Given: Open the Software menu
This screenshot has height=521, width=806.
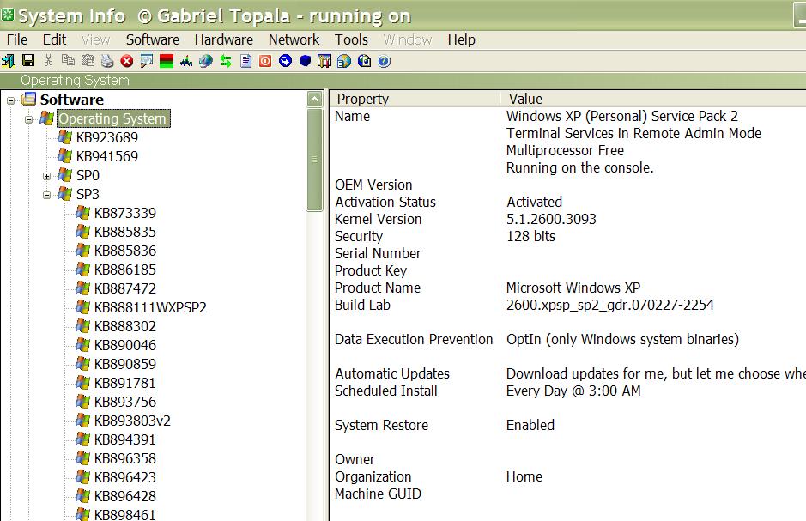Looking at the screenshot, I should click(x=153, y=39).
